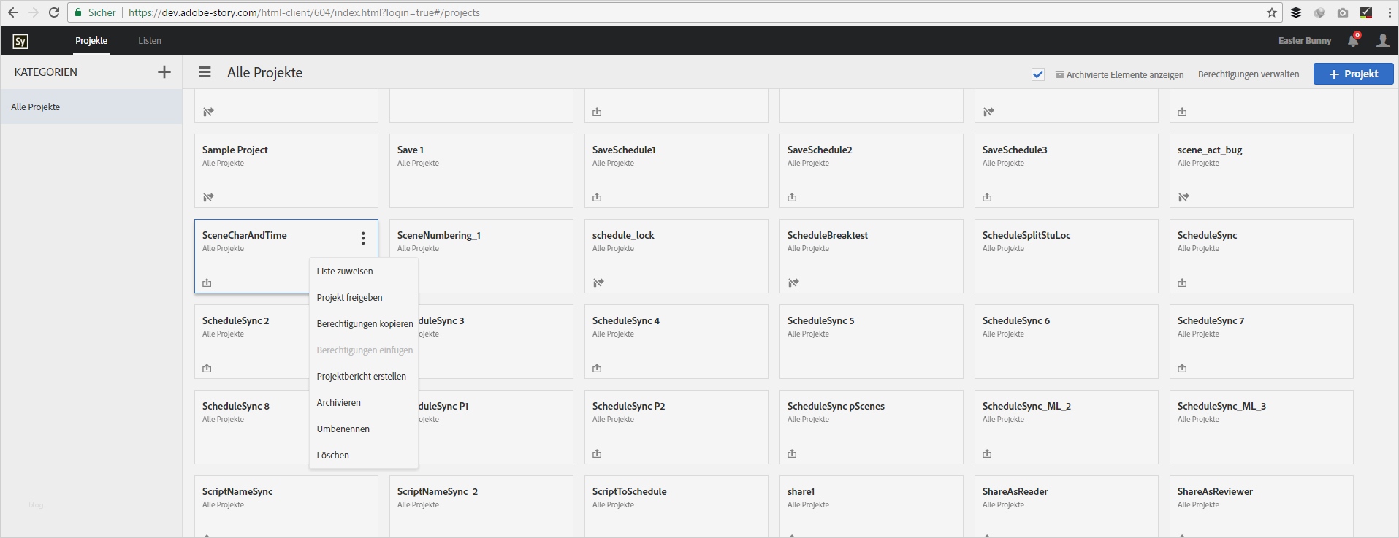Choose Archivieren from the context menu
Image resolution: width=1399 pixels, height=538 pixels.
(x=364, y=403)
